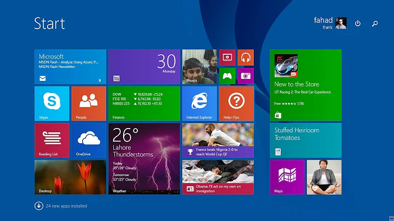Open the Camera tile
Screen dimensions: 394x221
pos(246,76)
